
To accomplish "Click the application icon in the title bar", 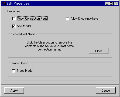I will pyautogui.click(x=4, y=3).
